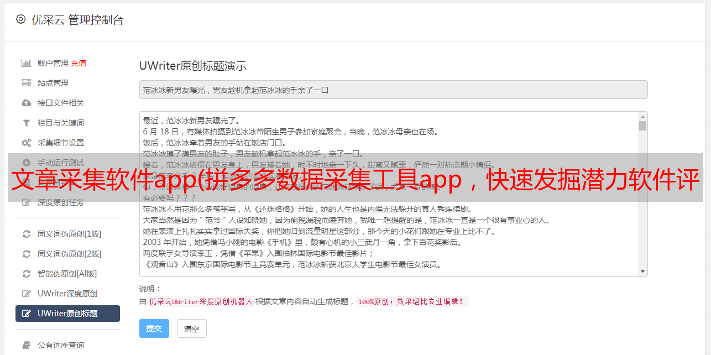
Task: Click the edit icon for UWriter原创标题
Action: (26, 314)
